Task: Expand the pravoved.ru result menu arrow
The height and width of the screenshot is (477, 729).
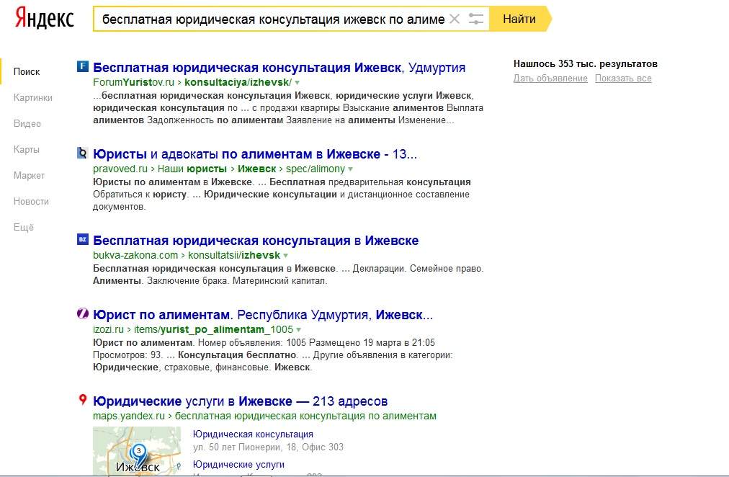Action: [351, 169]
